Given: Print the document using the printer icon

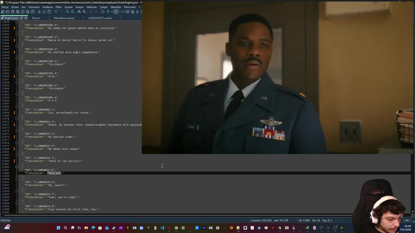Looking at the screenshot, I should (32, 12).
